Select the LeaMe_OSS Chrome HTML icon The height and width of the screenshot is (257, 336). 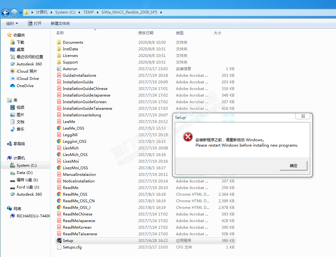(59, 128)
